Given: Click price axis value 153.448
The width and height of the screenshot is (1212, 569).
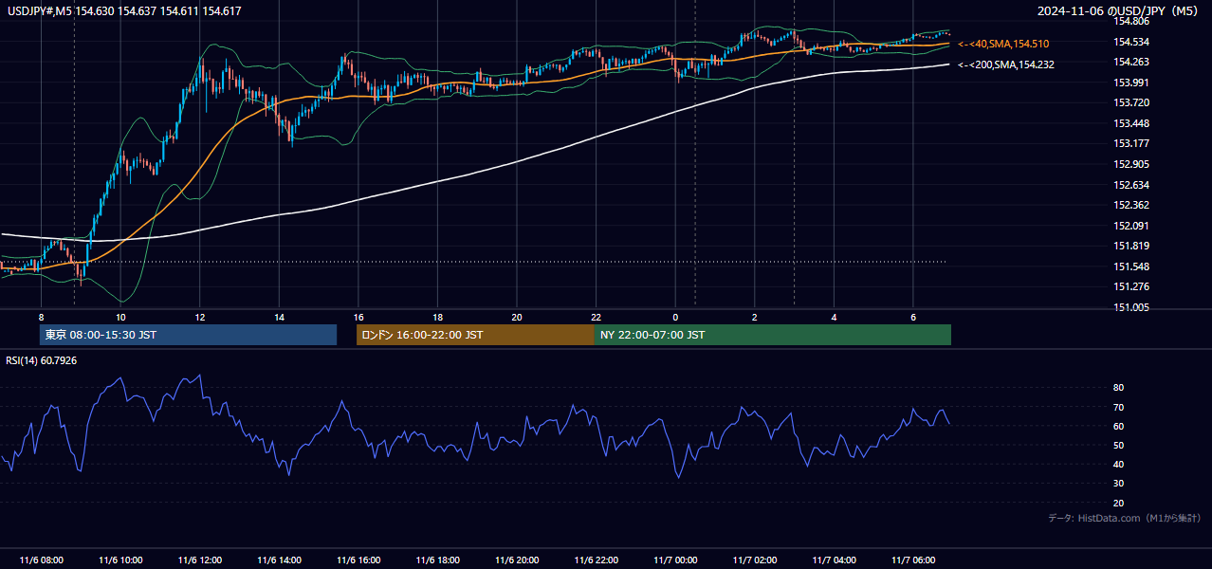Looking at the screenshot, I should point(1132,123).
